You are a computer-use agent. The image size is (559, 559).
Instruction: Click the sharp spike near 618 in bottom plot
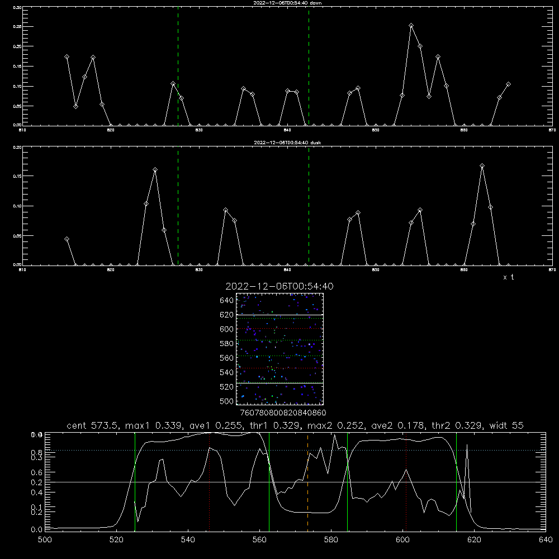467,446
